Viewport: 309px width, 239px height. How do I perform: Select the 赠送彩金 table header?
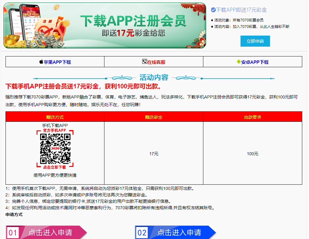tap(154, 117)
